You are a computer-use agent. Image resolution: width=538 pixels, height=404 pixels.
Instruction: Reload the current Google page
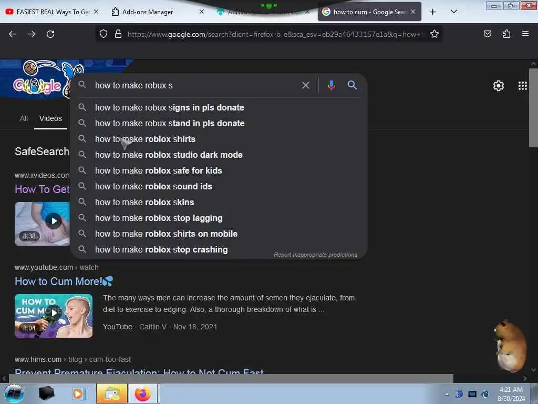tap(50, 34)
